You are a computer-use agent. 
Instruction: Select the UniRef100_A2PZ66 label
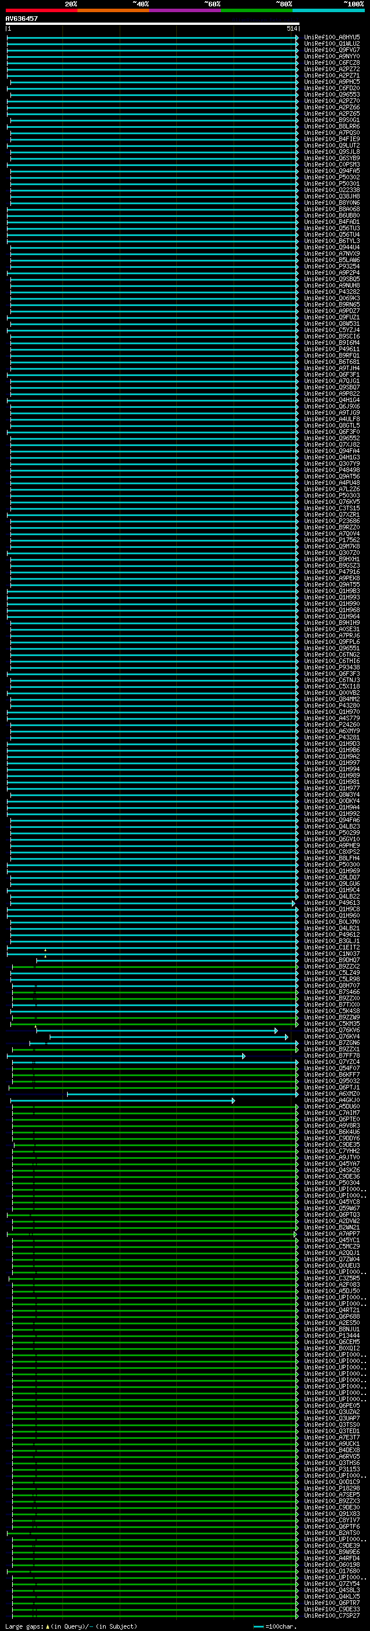(331, 107)
